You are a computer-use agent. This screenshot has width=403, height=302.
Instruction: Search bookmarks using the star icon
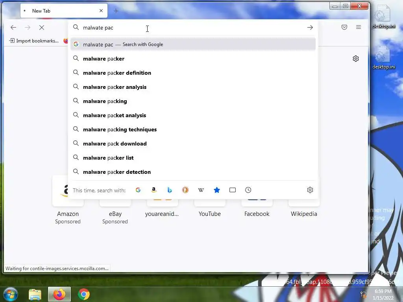pos(217,190)
